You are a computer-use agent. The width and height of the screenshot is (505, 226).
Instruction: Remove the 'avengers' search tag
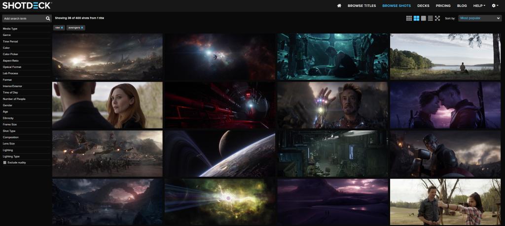point(82,28)
